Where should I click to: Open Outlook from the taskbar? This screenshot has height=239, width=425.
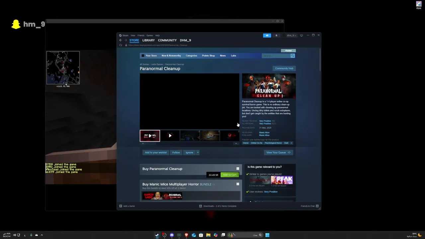coord(194,235)
